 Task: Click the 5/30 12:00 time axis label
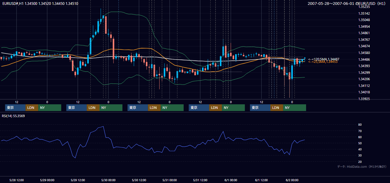click(x=139, y=180)
